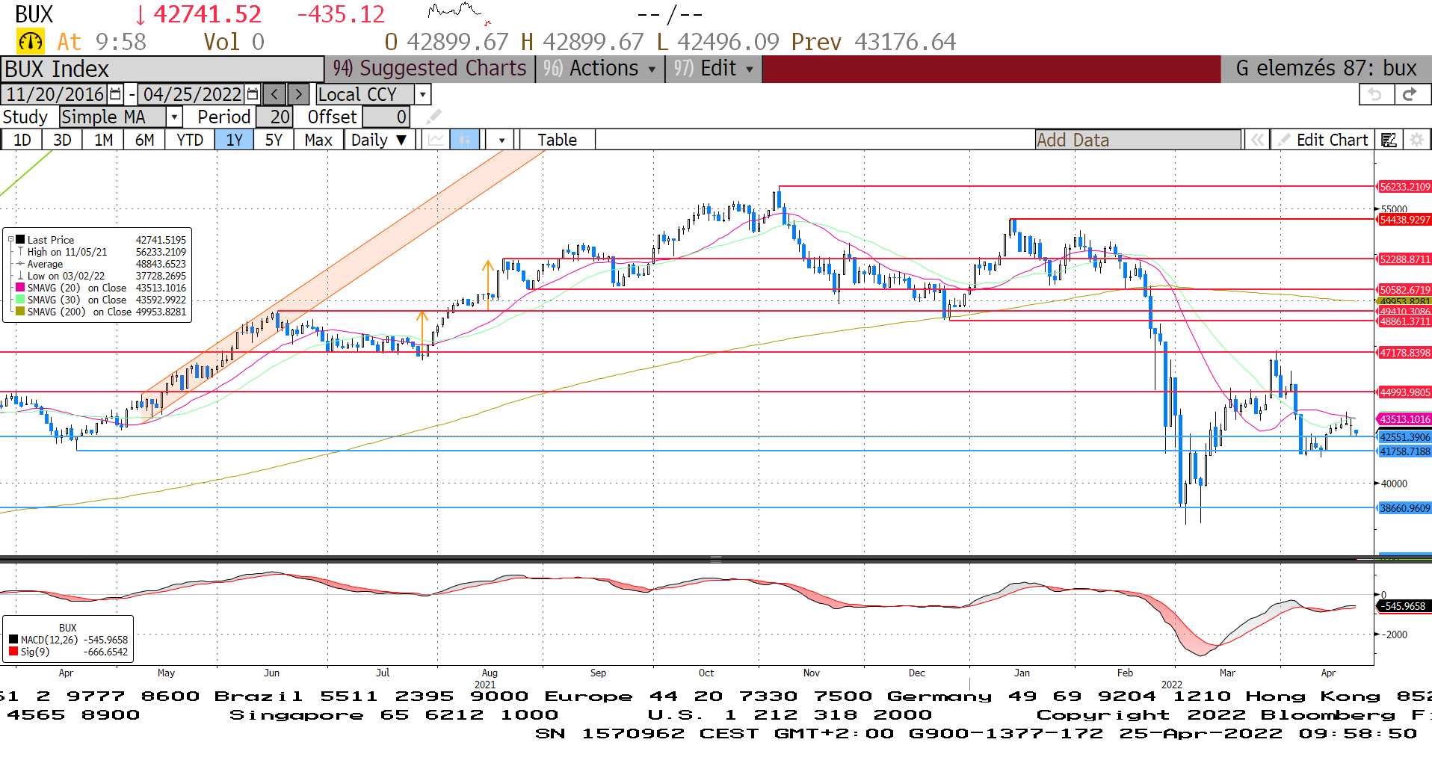Viewport: 1432px width, 772px height.
Task: Click the magenta SMAVG (20) swatch
Action: pos(21,288)
